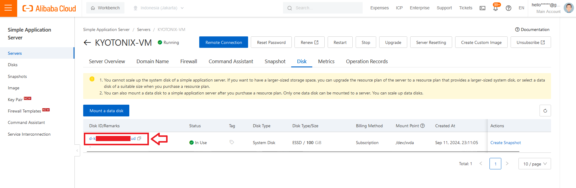This screenshot has width=576, height=188.
Task: Click the Subscription billing cell
Action: (367, 143)
